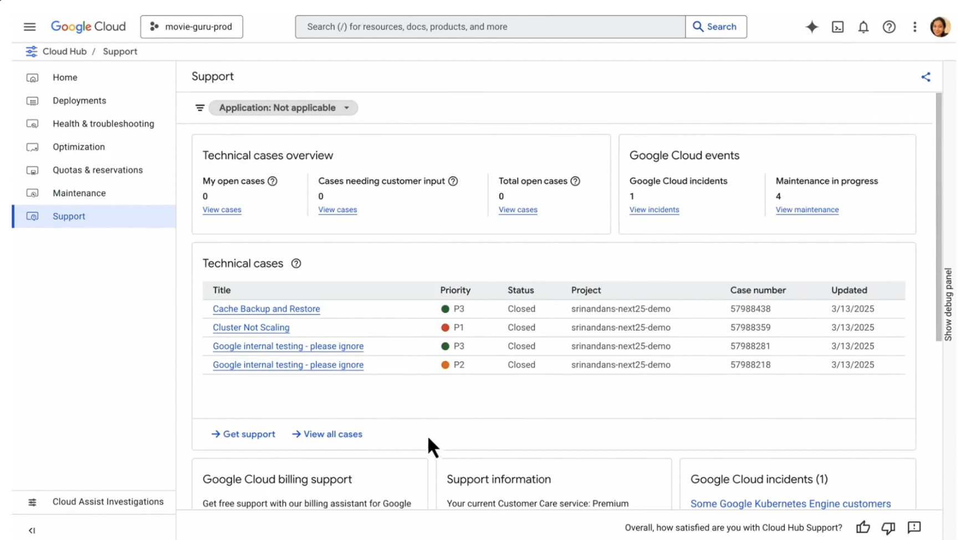Click the page vertical scrollbar
This screenshot has height=540, width=961.
(x=938, y=216)
